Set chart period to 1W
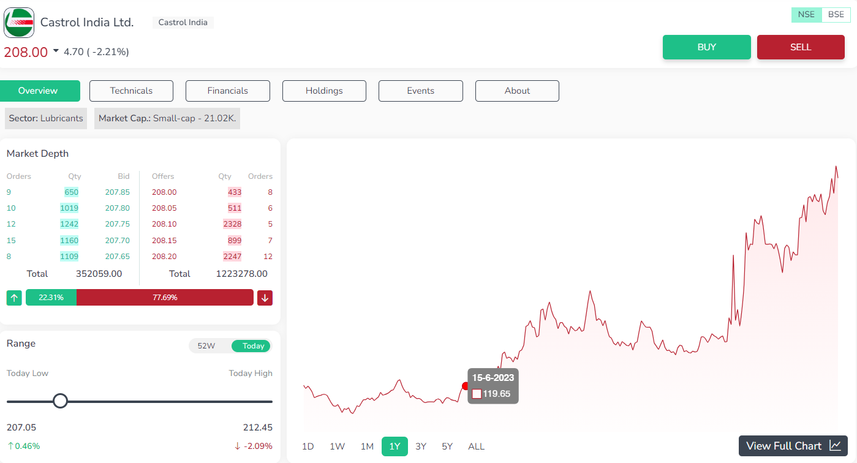The image size is (857, 463). pyautogui.click(x=338, y=446)
